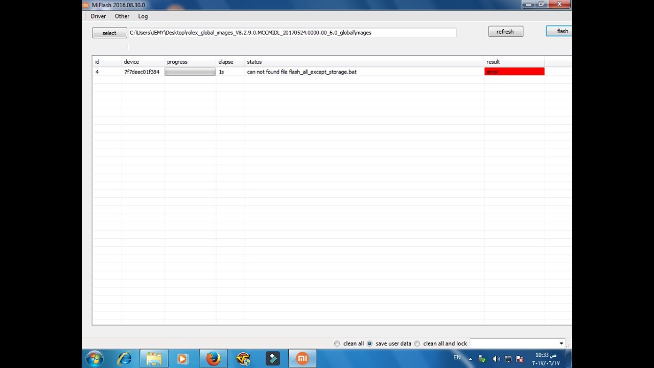Show hidden system tray icons

[471, 359]
